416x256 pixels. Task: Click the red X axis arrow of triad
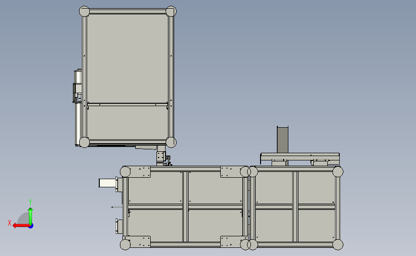click(x=21, y=226)
